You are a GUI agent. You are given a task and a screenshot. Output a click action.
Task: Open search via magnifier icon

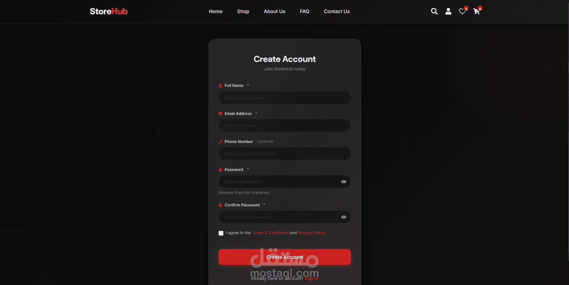pyautogui.click(x=434, y=11)
